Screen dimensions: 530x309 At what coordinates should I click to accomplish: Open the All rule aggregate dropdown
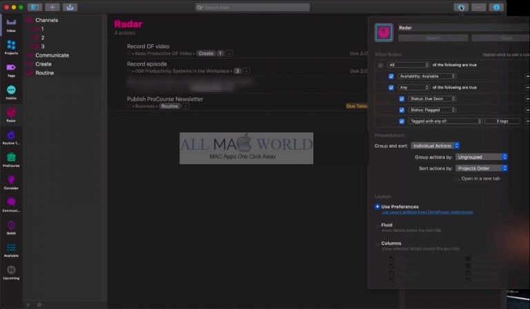pyautogui.click(x=409, y=65)
